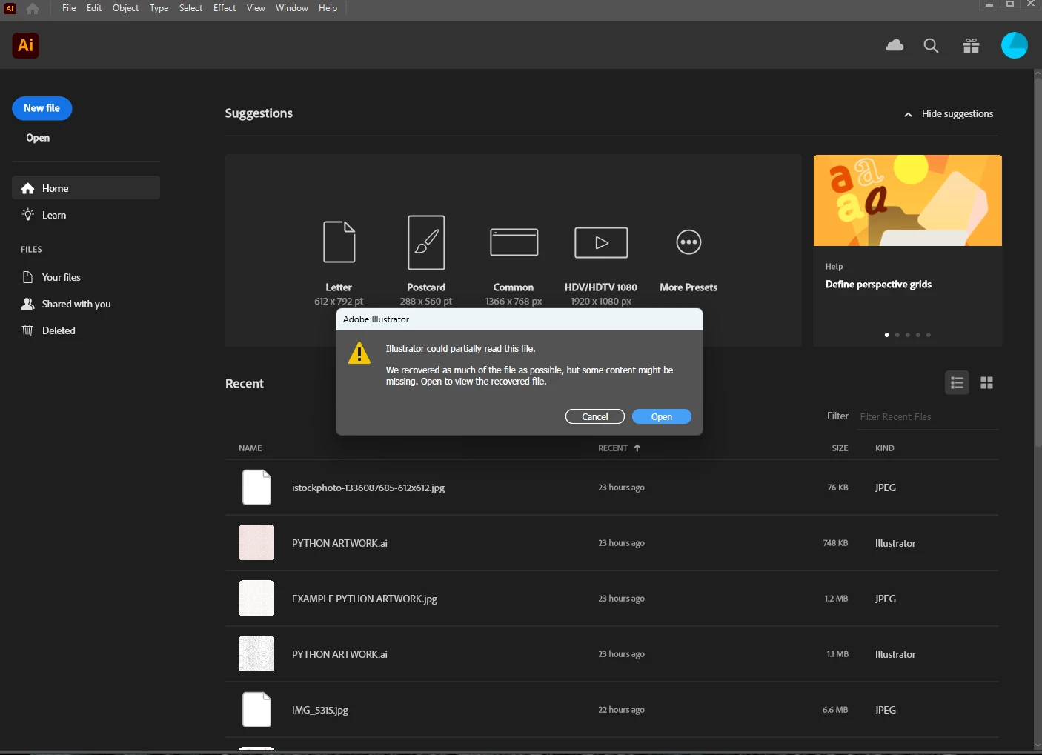Click the Open button in dialog
Viewport: 1042px width, 755px height.
tap(662, 417)
